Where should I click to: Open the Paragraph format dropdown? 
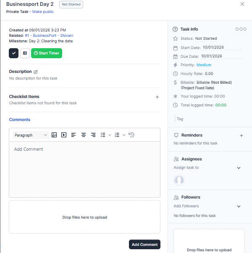pos(31,135)
